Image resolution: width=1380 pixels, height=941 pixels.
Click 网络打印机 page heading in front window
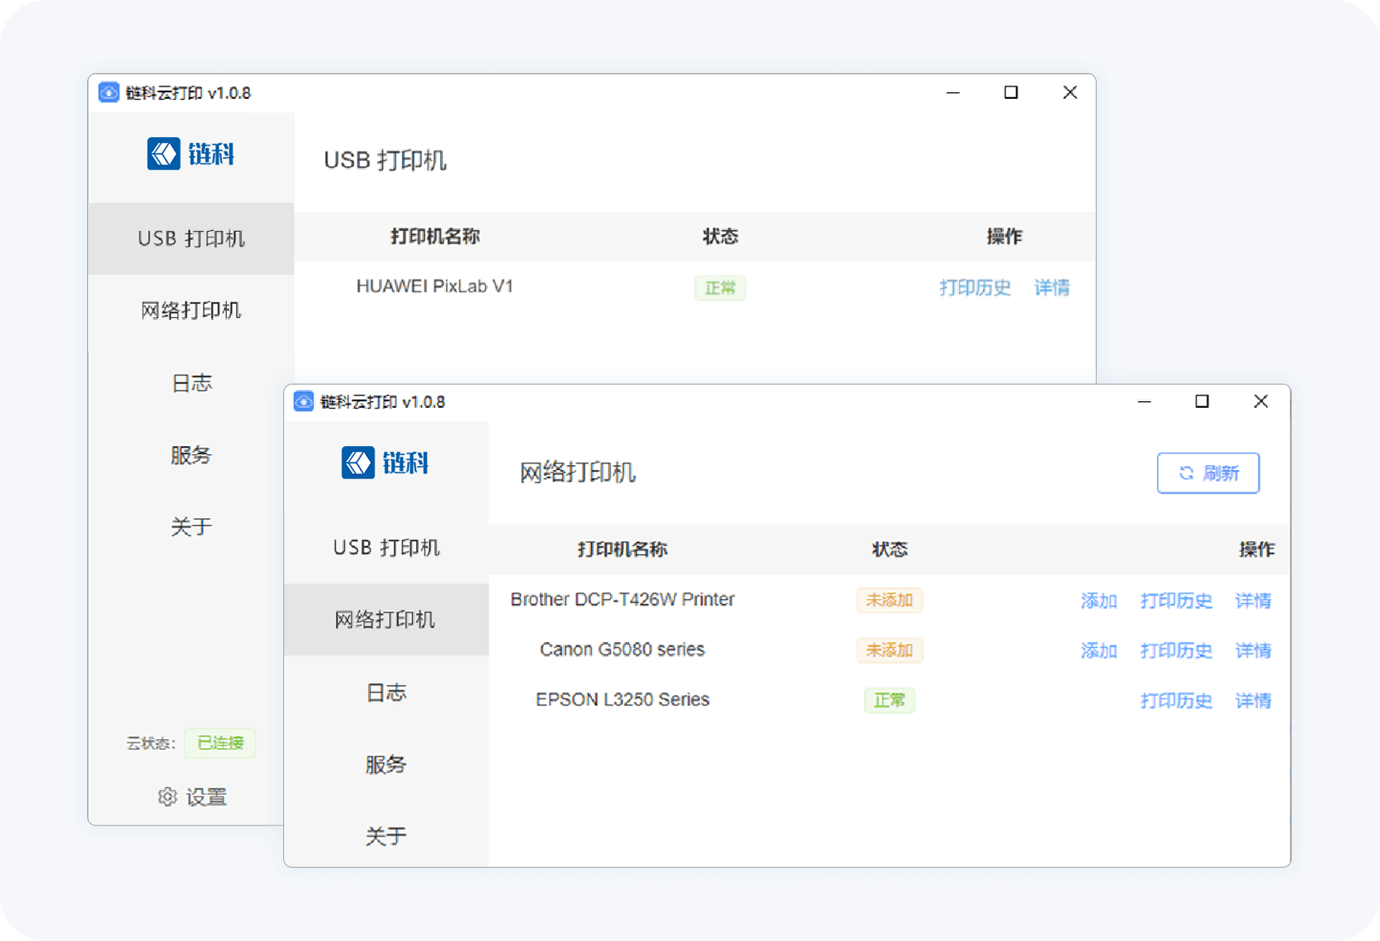point(577,473)
